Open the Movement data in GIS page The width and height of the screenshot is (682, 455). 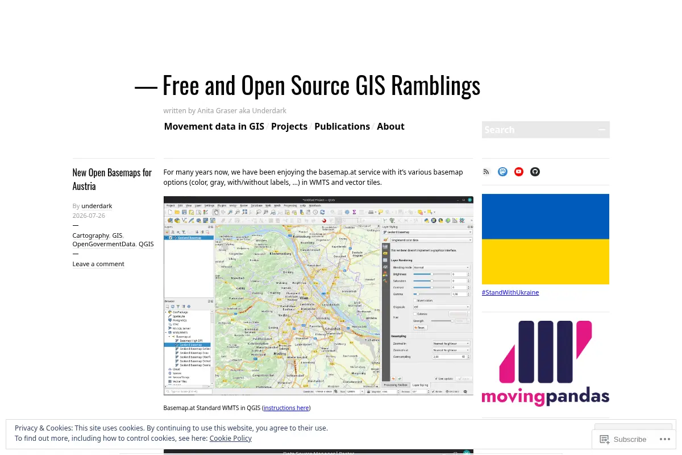(214, 126)
